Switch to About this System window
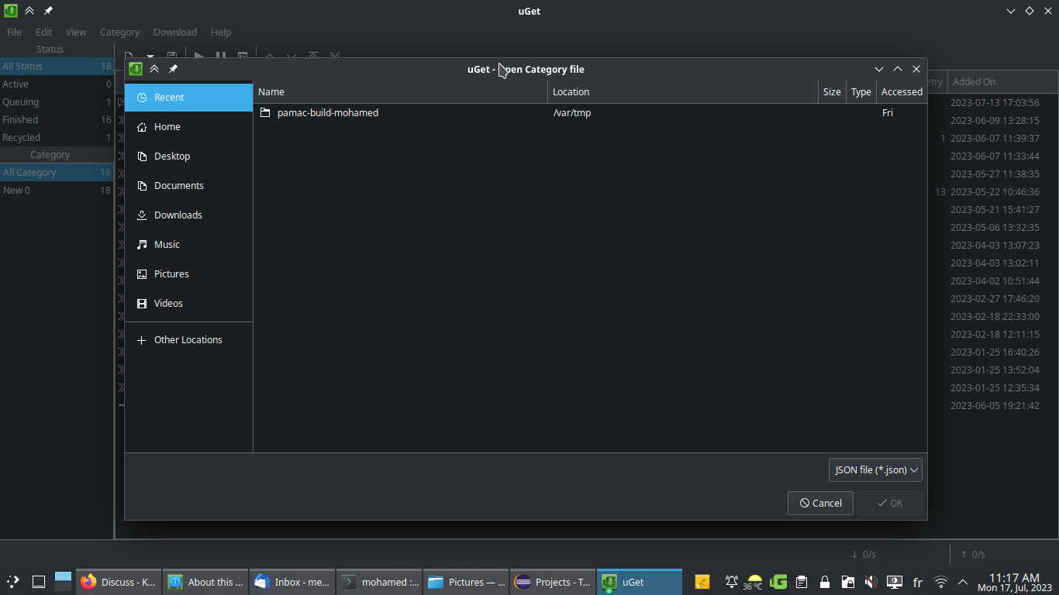 pos(205,582)
